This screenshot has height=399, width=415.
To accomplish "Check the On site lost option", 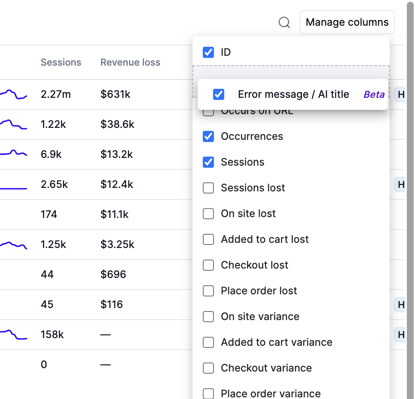I will click(208, 214).
